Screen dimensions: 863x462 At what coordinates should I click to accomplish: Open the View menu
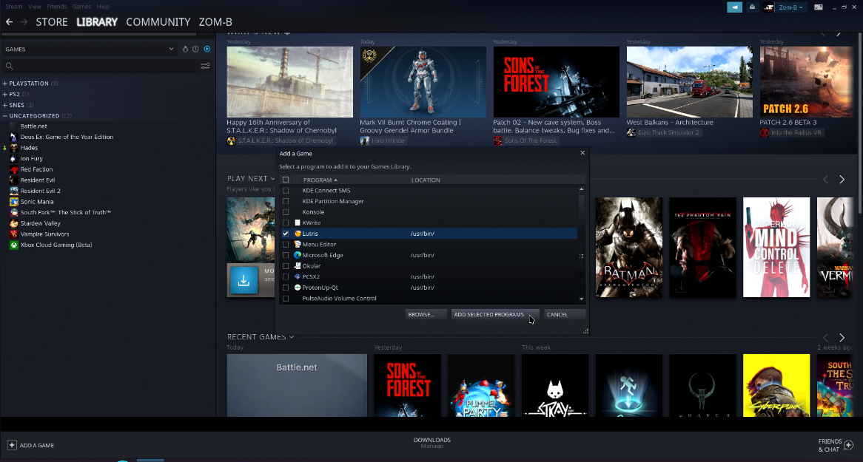35,7
